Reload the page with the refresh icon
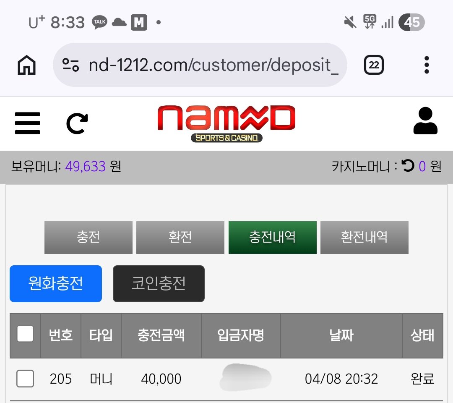The height and width of the screenshot is (403, 453). point(77,124)
